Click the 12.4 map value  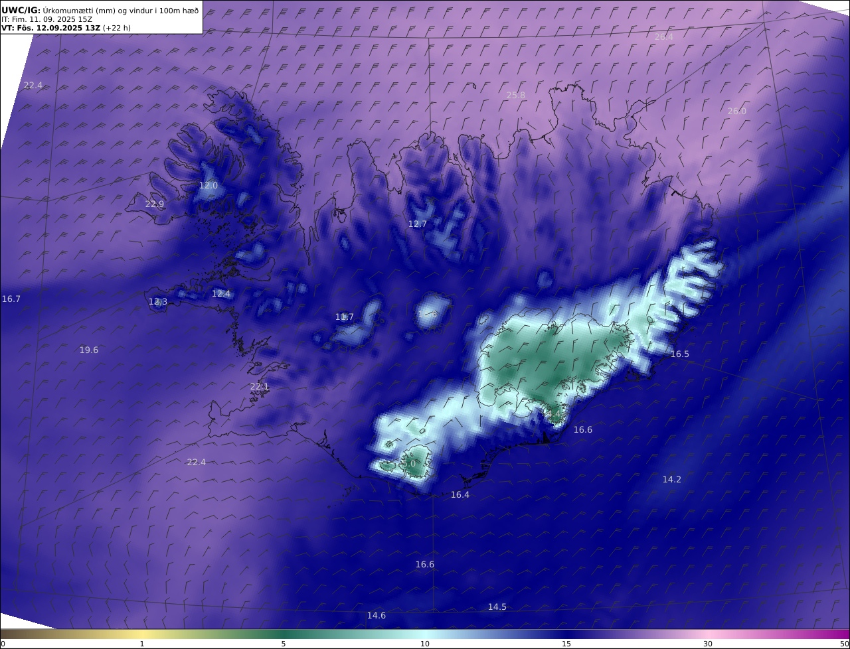point(221,293)
